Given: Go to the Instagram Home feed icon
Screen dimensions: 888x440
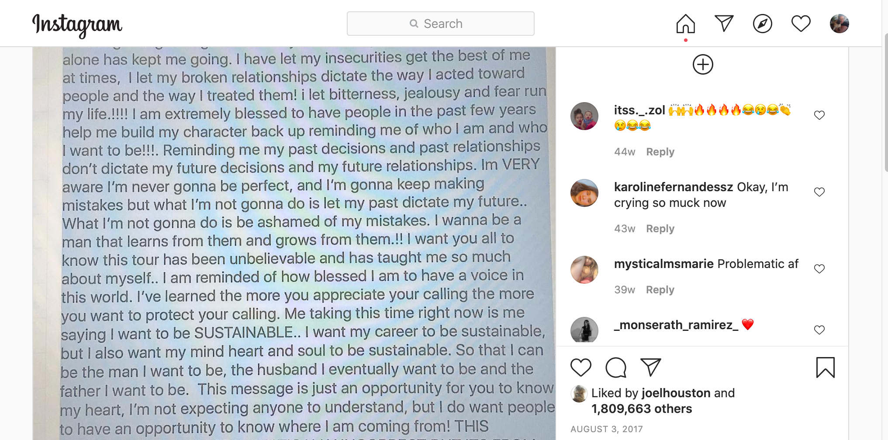Looking at the screenshot, I should (x=685, y=24).
